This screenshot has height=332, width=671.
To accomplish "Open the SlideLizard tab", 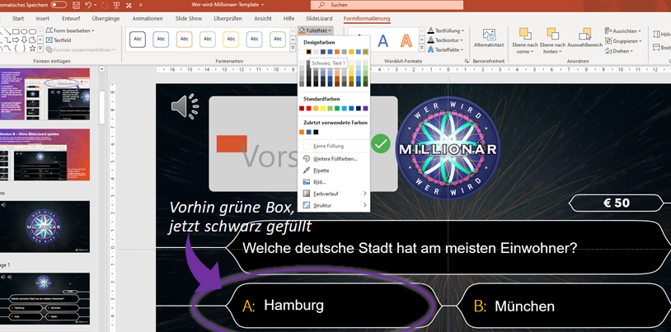I will point(319,18).
